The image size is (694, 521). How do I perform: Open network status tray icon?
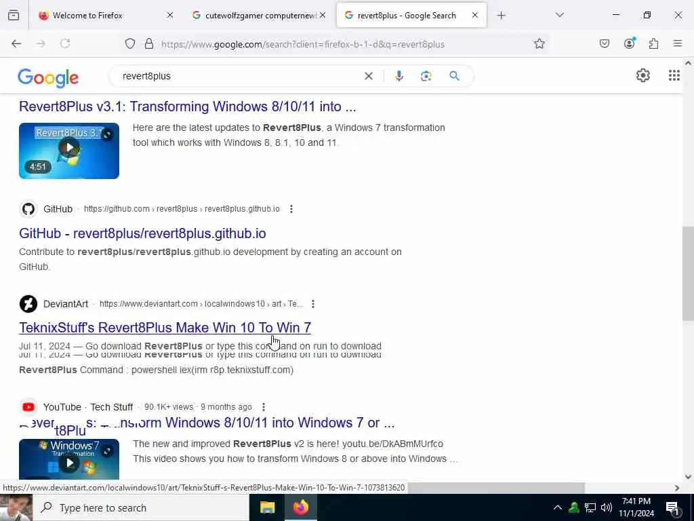click(x=590, y=507)
